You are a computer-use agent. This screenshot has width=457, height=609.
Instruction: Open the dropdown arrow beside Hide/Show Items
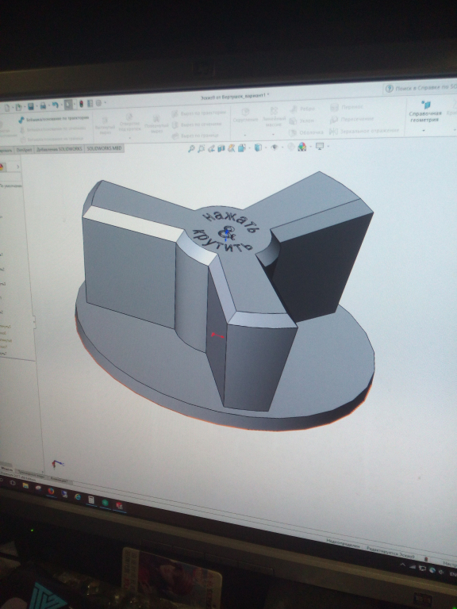tap(281, 147)
